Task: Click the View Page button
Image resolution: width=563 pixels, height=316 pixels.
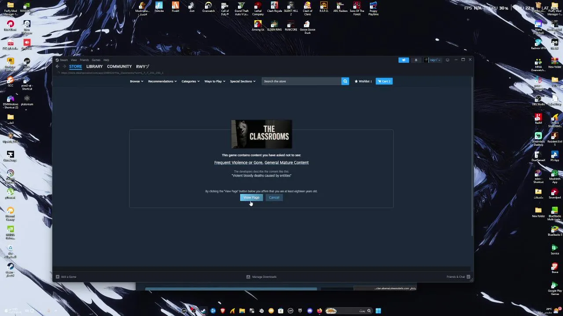Action: tap(251, 197)
